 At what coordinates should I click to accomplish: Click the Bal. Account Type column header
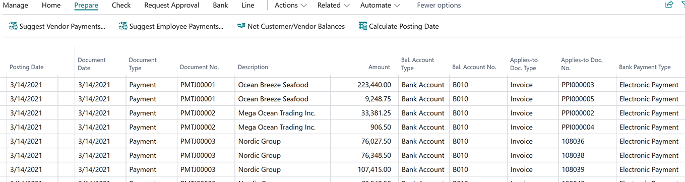[x=418, y=64]
